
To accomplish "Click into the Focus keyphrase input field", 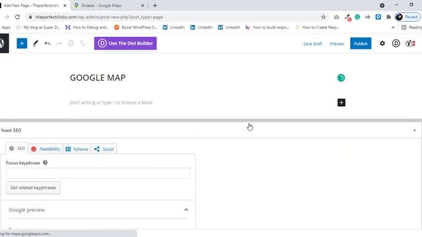I will 98,174.
